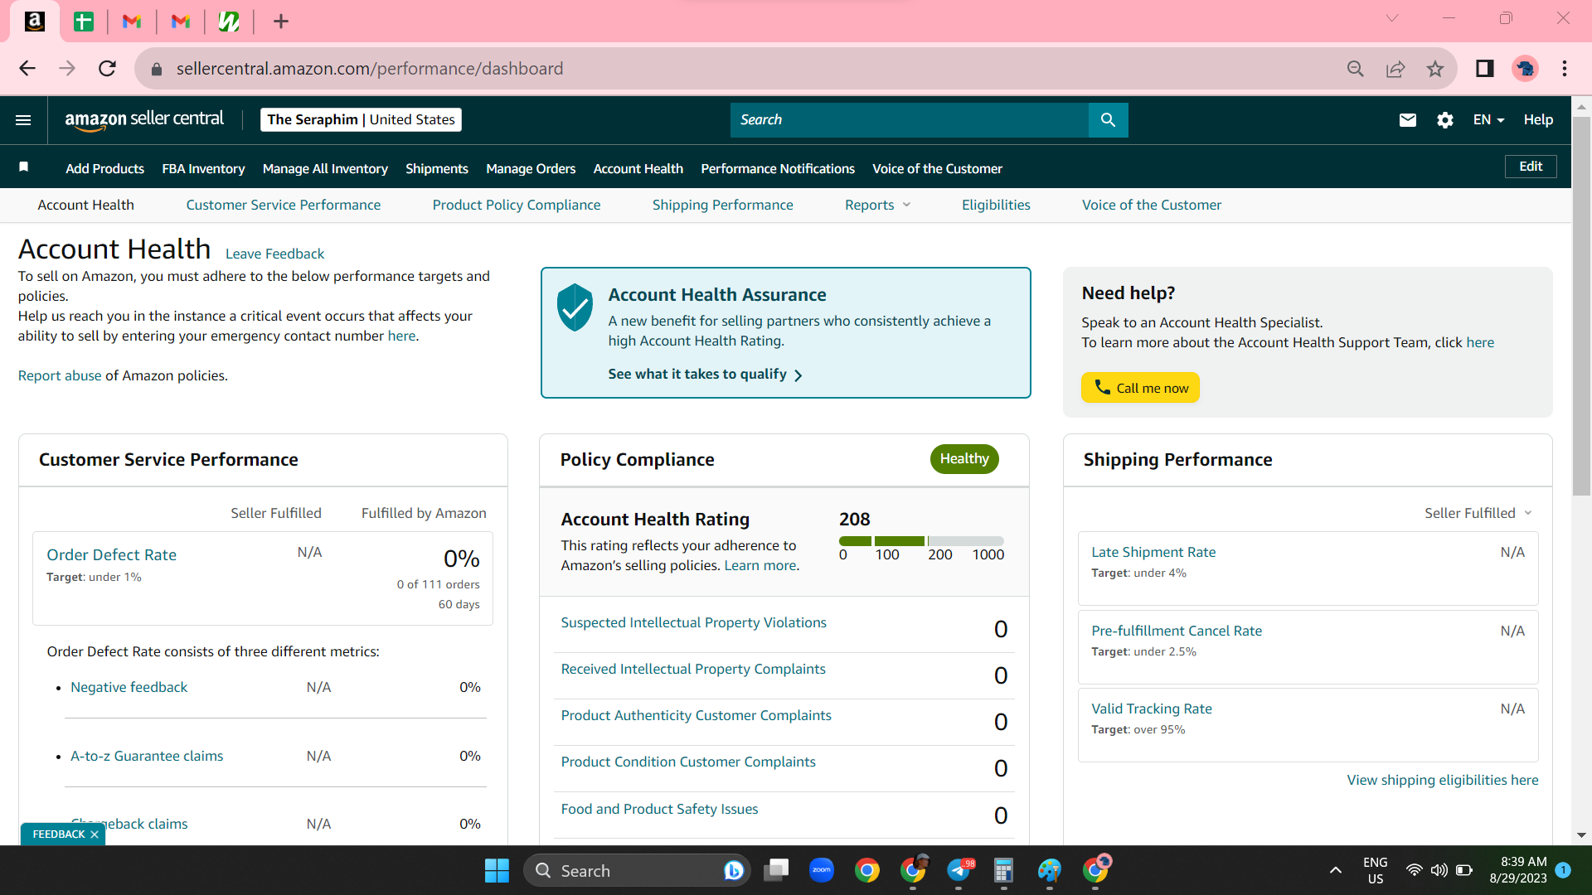This screenshot has width=1592, height=895.
Task: Click the Account Health Rating progress bar
Action: click(x=921, y=541)
